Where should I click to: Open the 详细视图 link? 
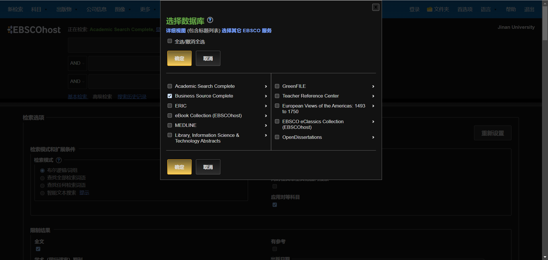coord(176,31)
